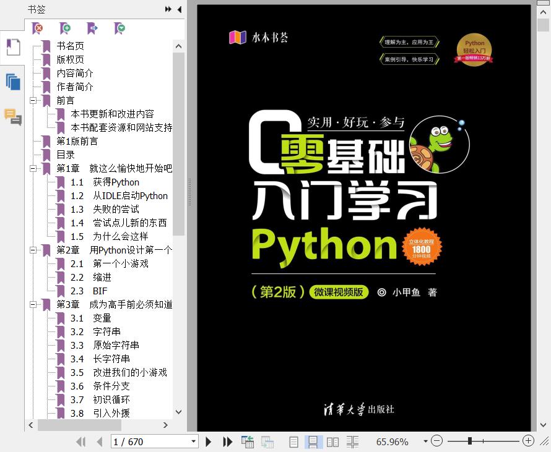Switch to two-page facing layout
This screenshot has width=551, height=452.
[332, 441]
